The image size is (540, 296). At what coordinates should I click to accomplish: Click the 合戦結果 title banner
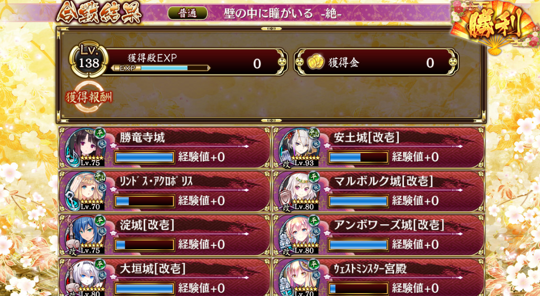click(99, 13)
